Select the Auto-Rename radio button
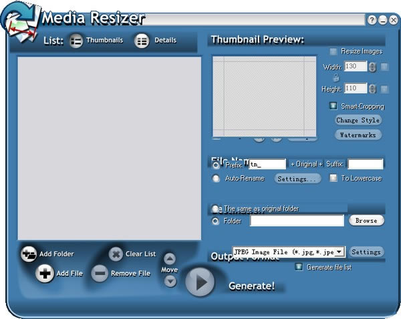Viewport: 401px width, 319px height. point(216,179)
